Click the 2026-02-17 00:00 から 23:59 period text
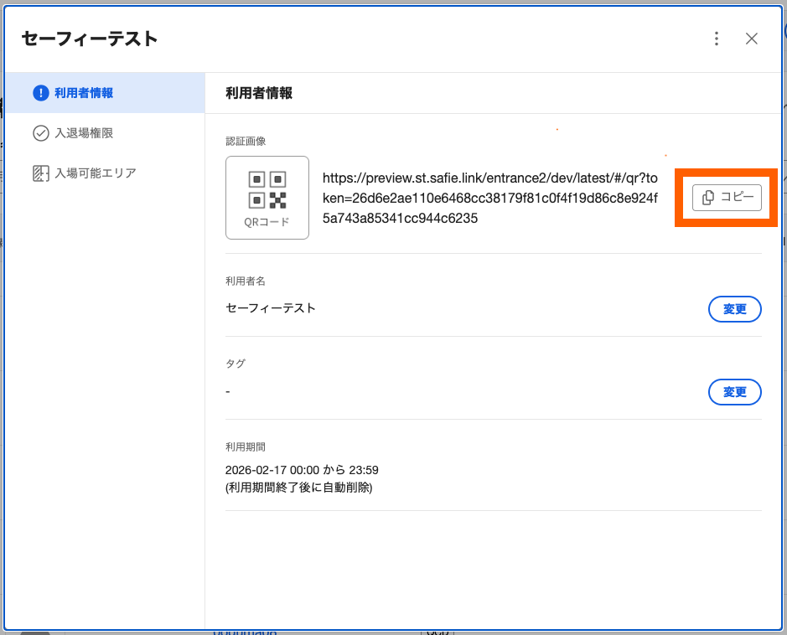Viewport: 787px width, 635px height. coord(302,470)
